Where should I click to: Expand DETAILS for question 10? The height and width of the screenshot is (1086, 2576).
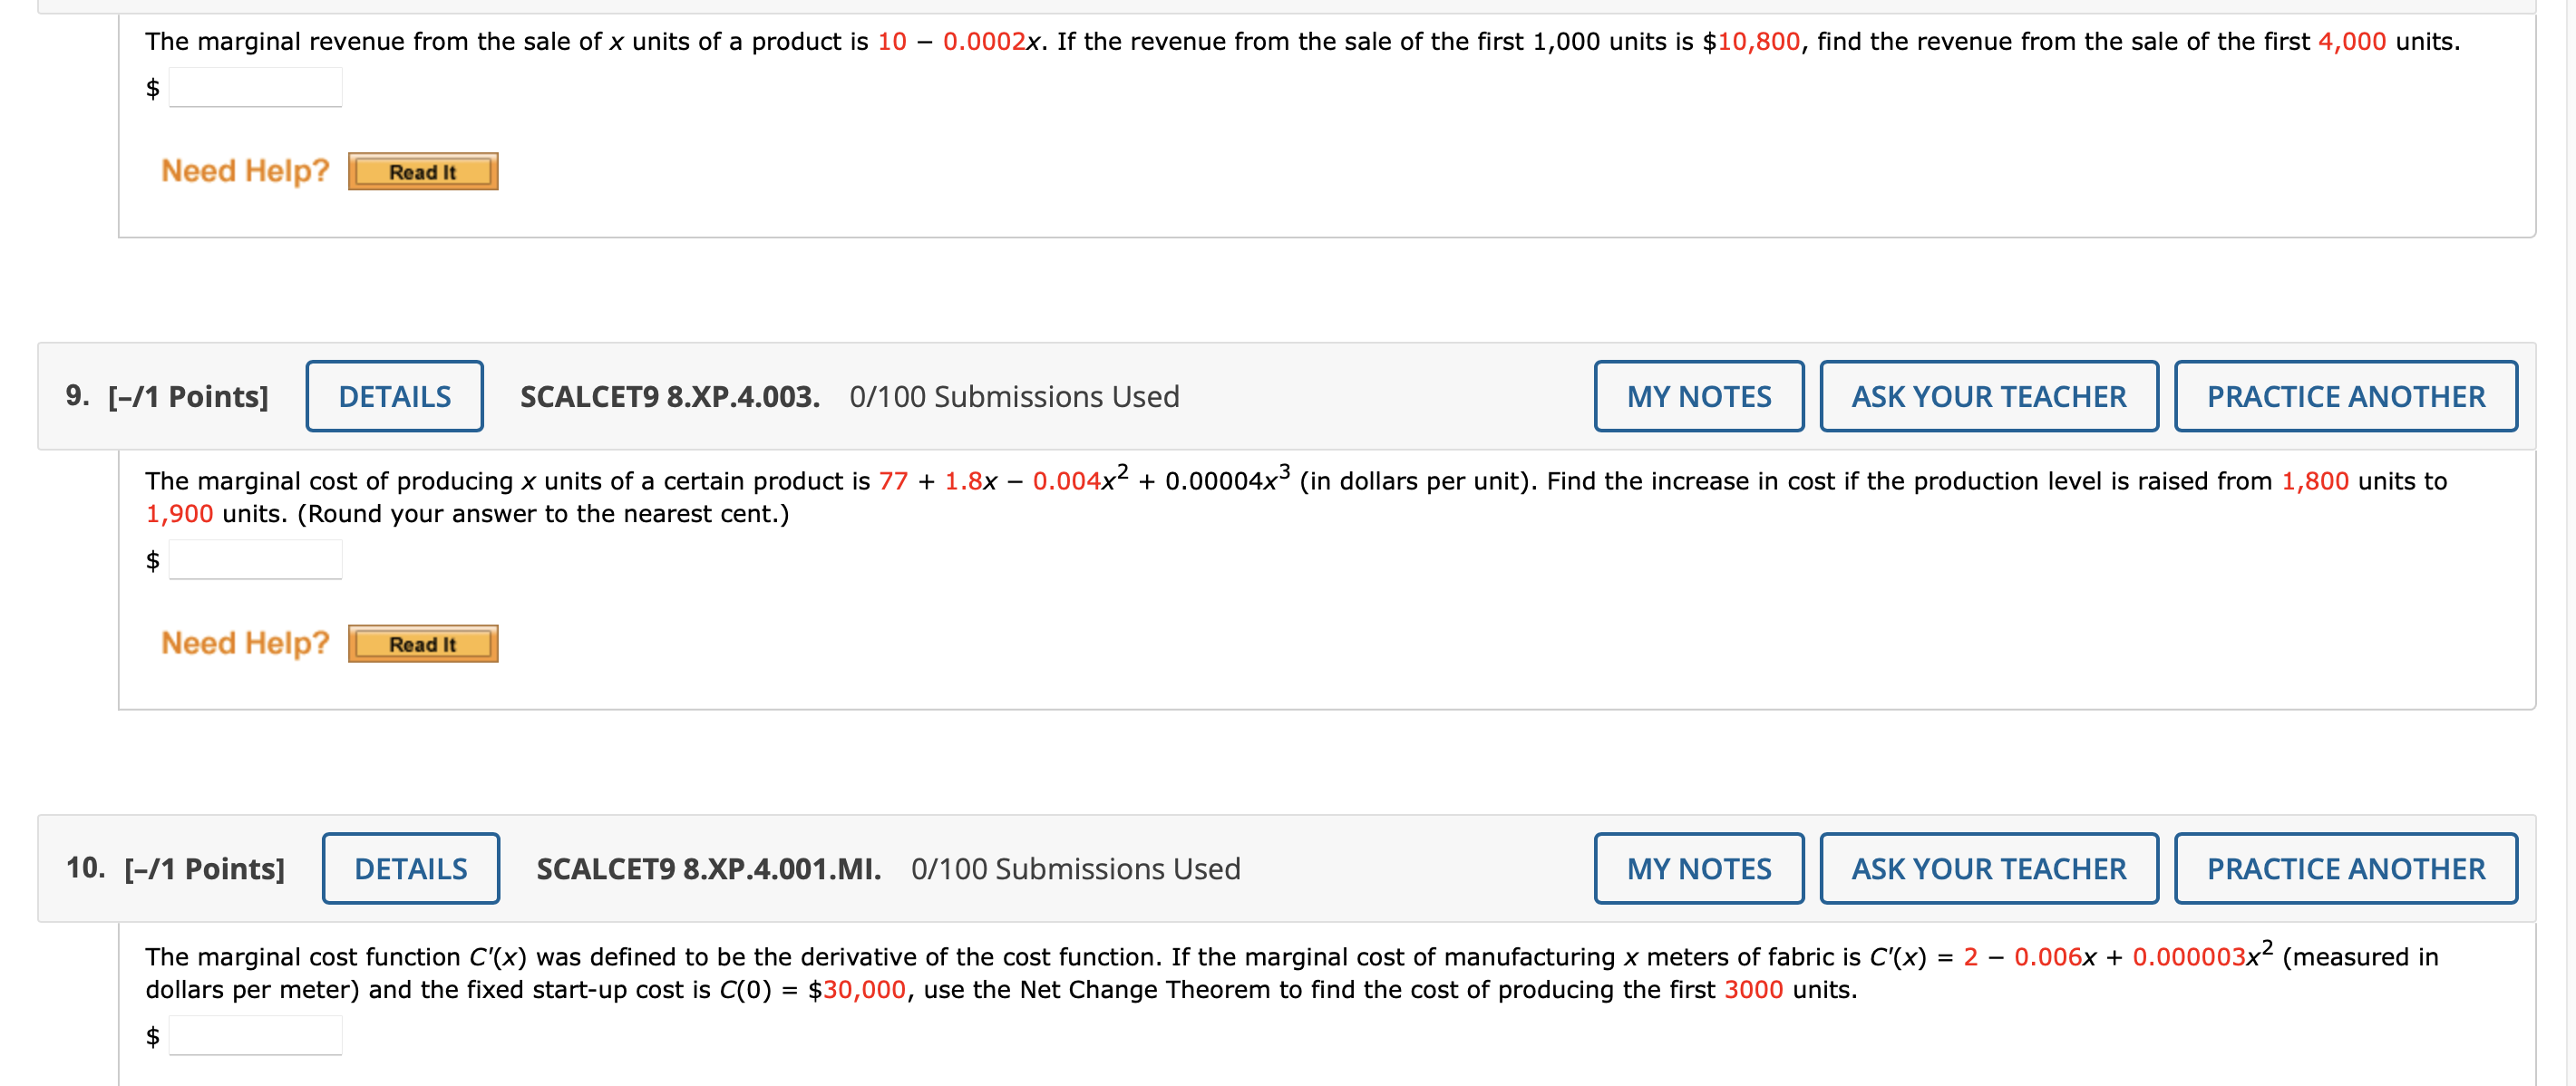410,869
